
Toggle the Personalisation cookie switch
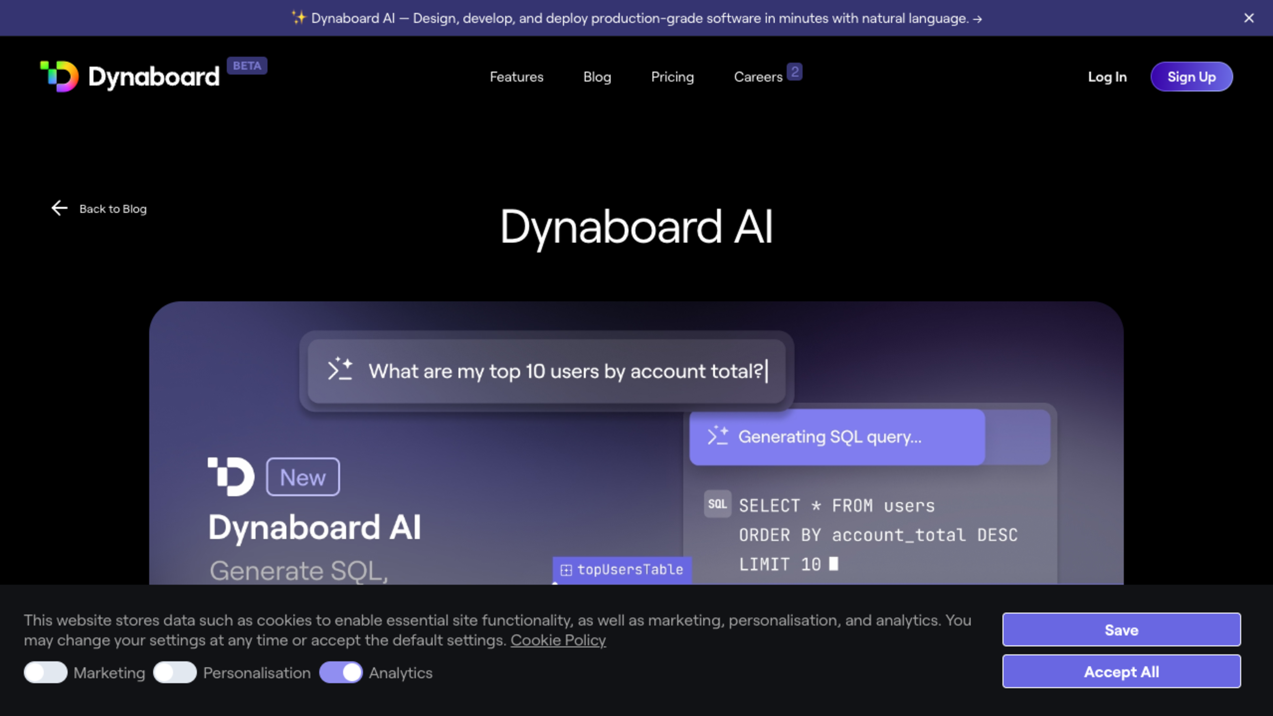click(174, 672)
